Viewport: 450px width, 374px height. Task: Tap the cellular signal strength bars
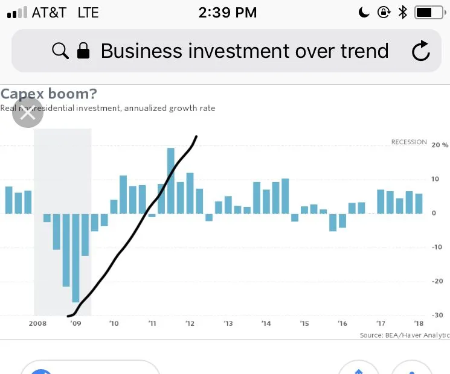tap(17, 13)
